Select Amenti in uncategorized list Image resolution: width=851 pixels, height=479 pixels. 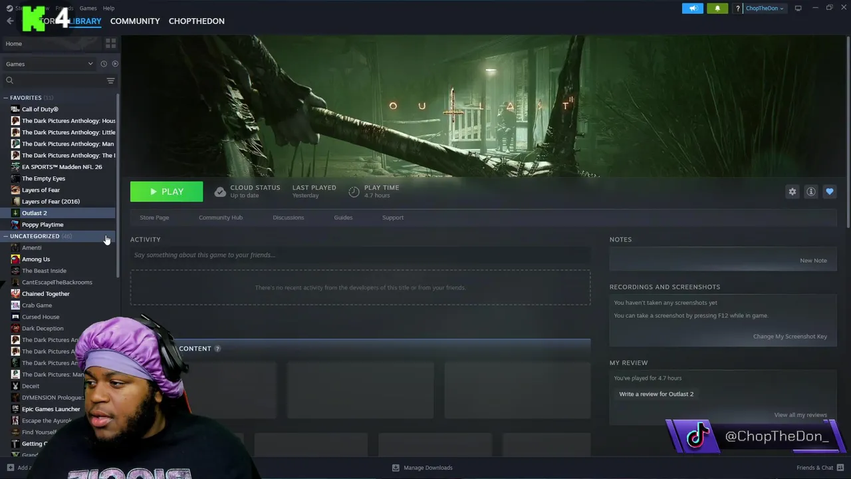[31, 247]
